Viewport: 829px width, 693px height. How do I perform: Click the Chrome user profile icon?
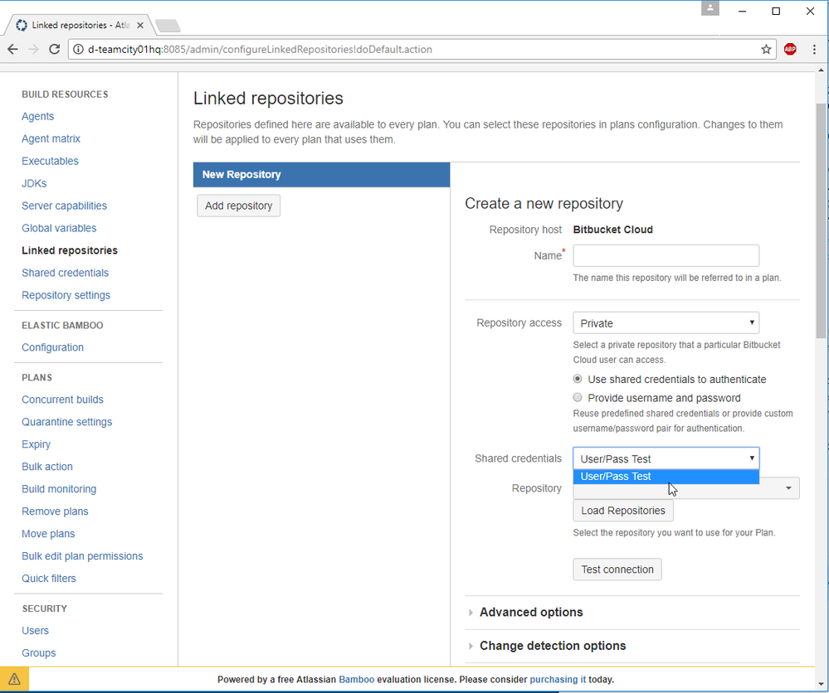[710, 8]
